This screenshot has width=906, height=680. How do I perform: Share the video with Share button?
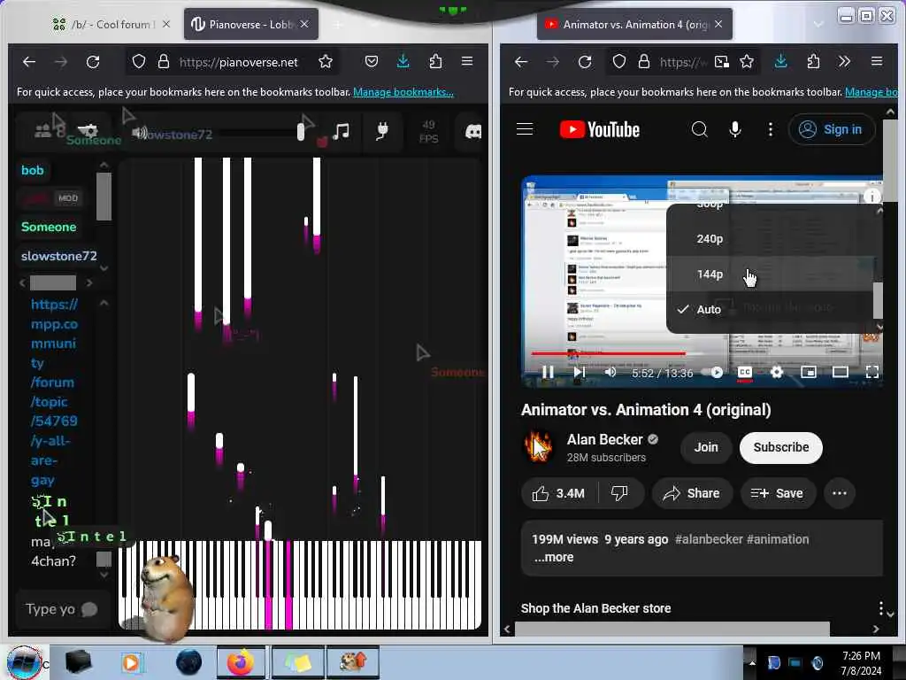pyautogui.click(x=691, y=493)
